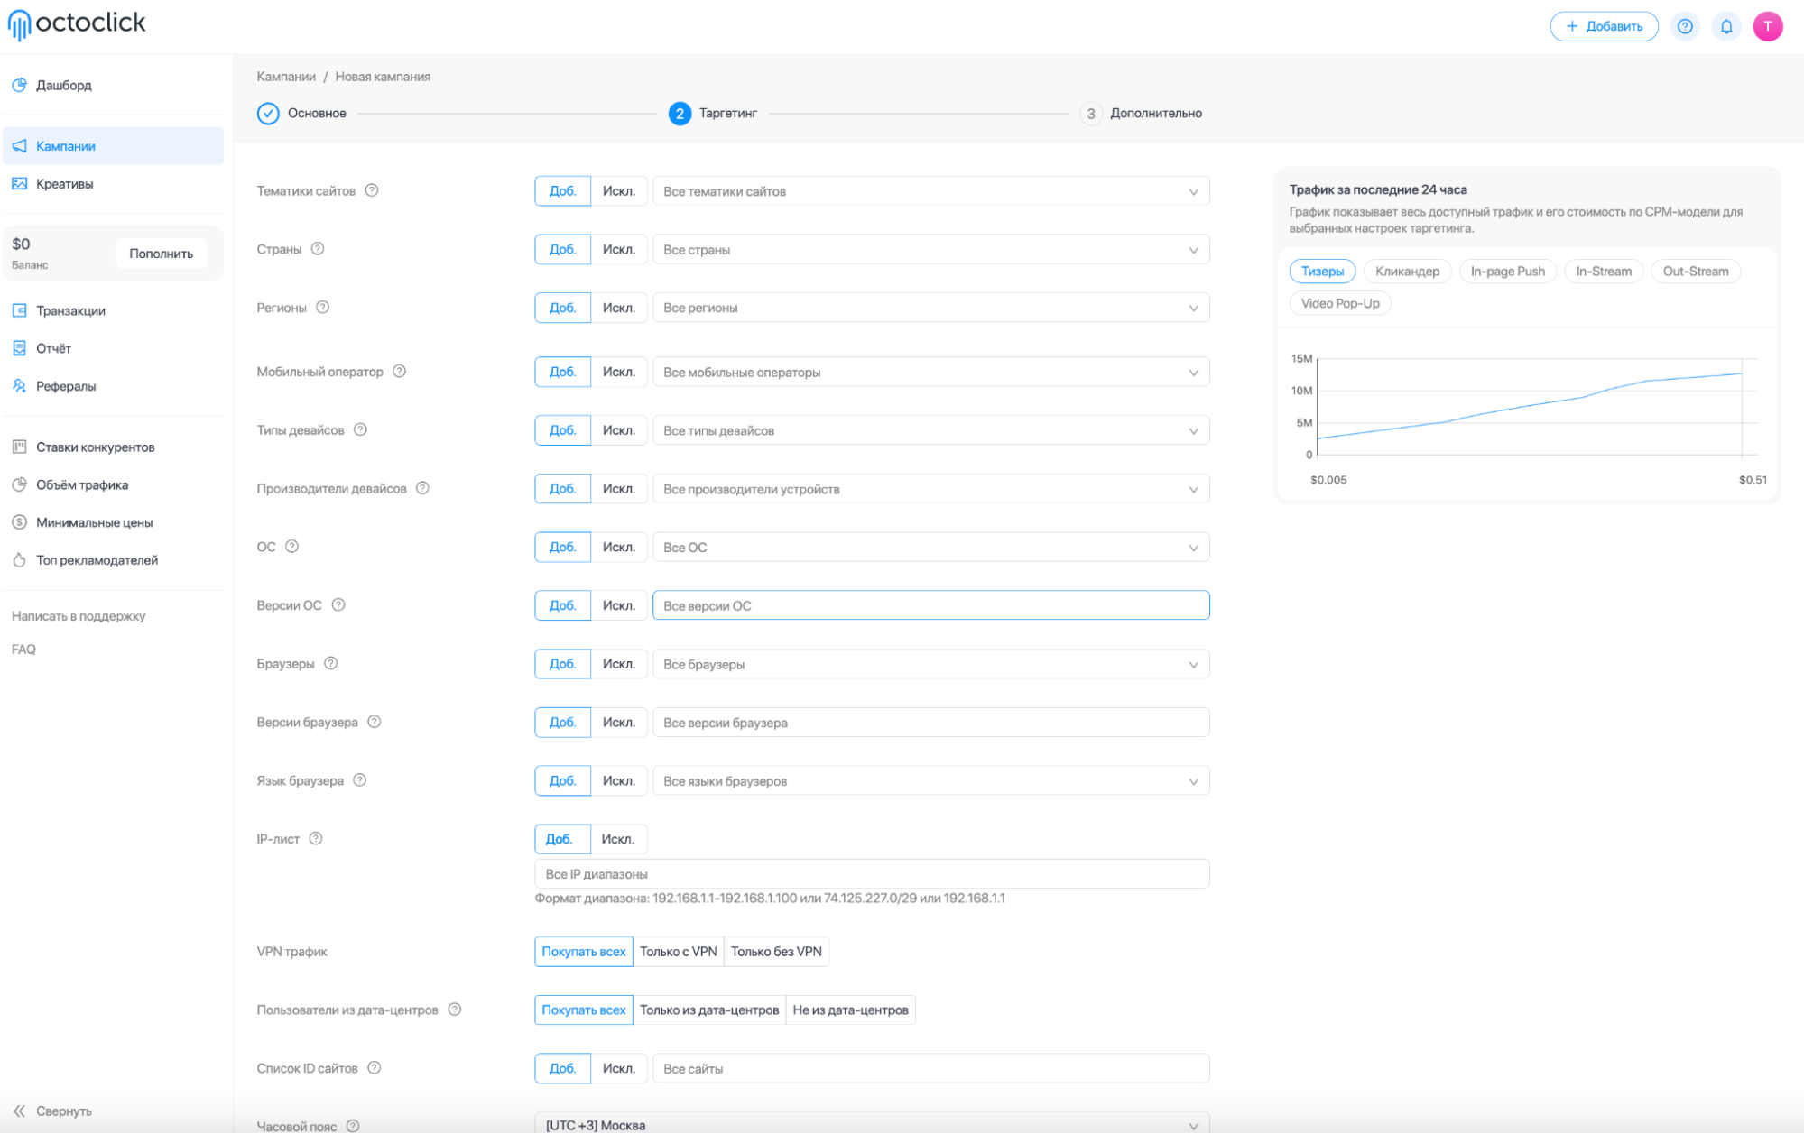Click the Все IP диапазоны input
Viewport: 1804px width, 1134px height.
pyautogui.click(x=872, y=874)
